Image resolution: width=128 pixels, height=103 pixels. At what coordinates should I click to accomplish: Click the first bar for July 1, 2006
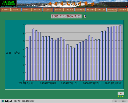click(x=27, y=64)
